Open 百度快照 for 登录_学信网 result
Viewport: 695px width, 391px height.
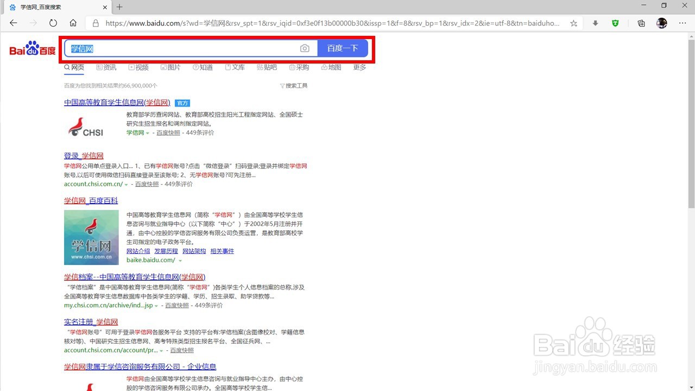[147, 184]
